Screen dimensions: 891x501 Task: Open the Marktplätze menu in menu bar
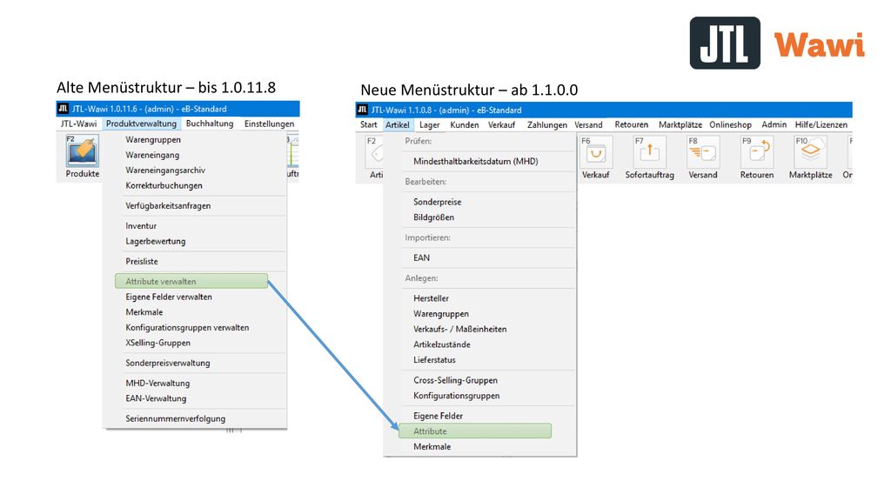680,124
